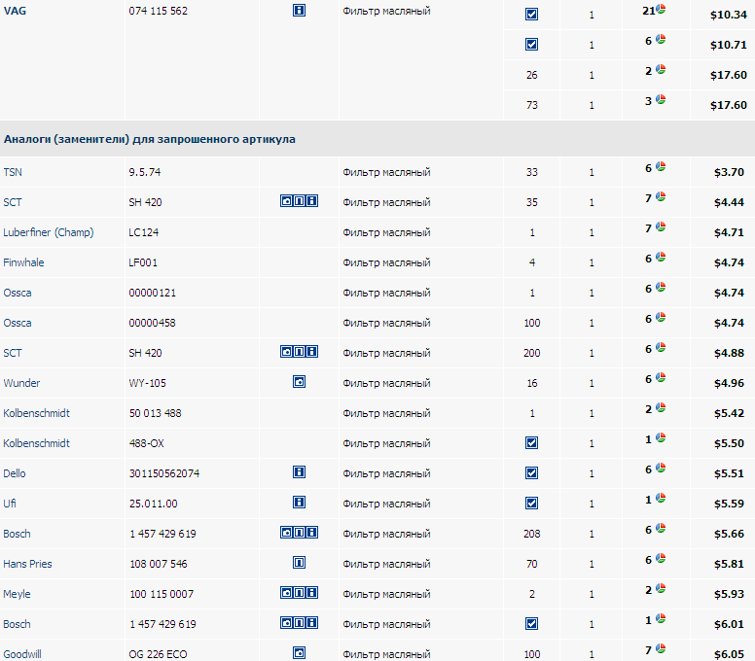Open info icon for Meyle 100 115 0007

click(311, 593)
